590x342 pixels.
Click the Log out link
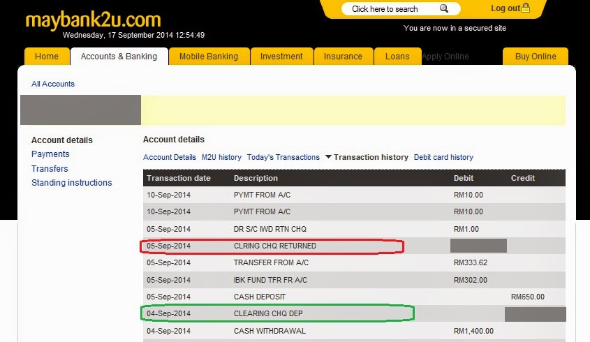tap(506, 8)
